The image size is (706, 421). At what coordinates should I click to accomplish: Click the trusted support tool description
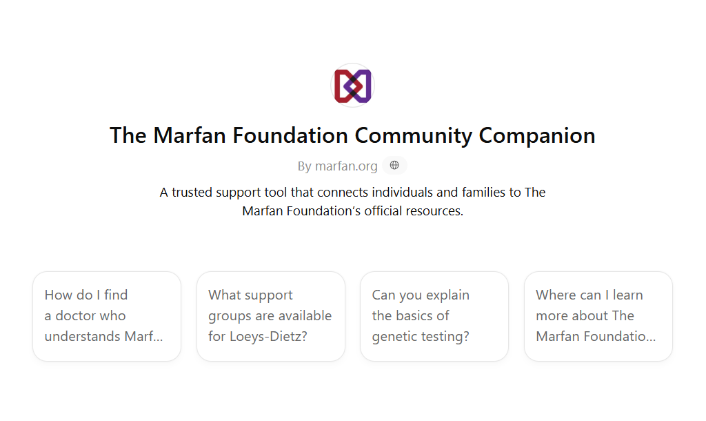pos(352,201)
